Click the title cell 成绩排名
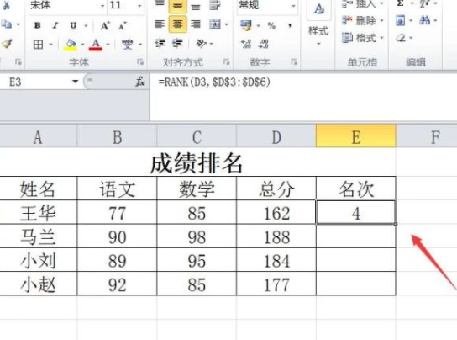The image size is (457, 340). pyautogui.click(x=197, y=162)
